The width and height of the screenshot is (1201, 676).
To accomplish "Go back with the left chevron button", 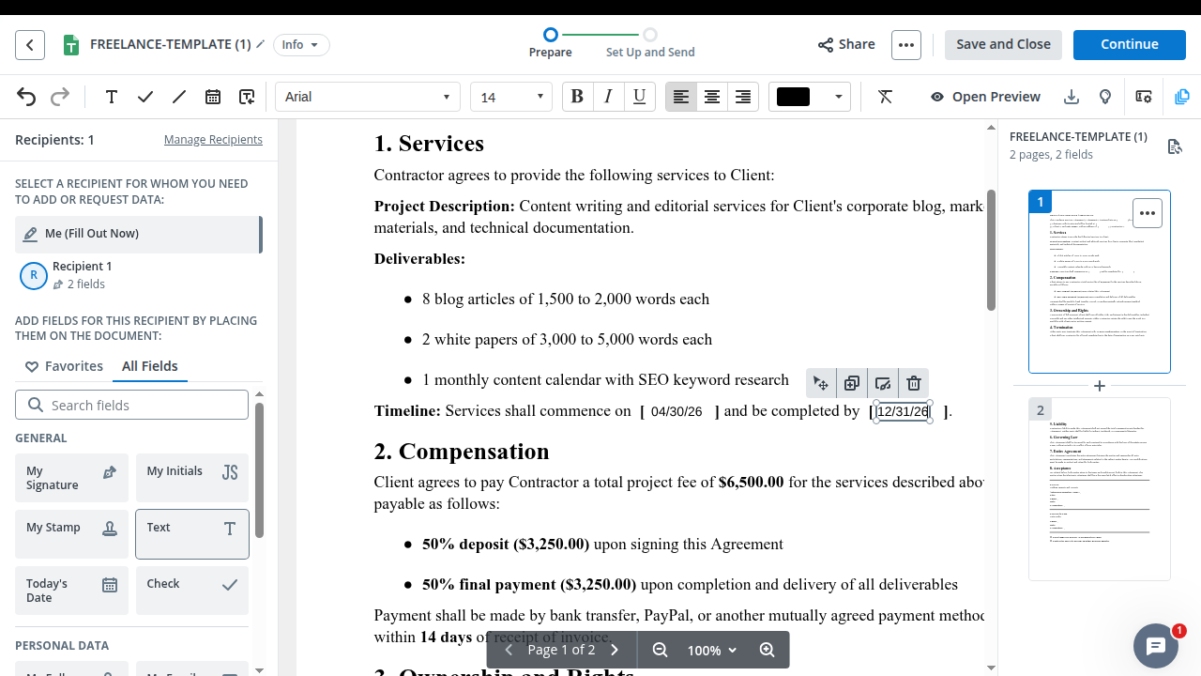I will point(30,44).
